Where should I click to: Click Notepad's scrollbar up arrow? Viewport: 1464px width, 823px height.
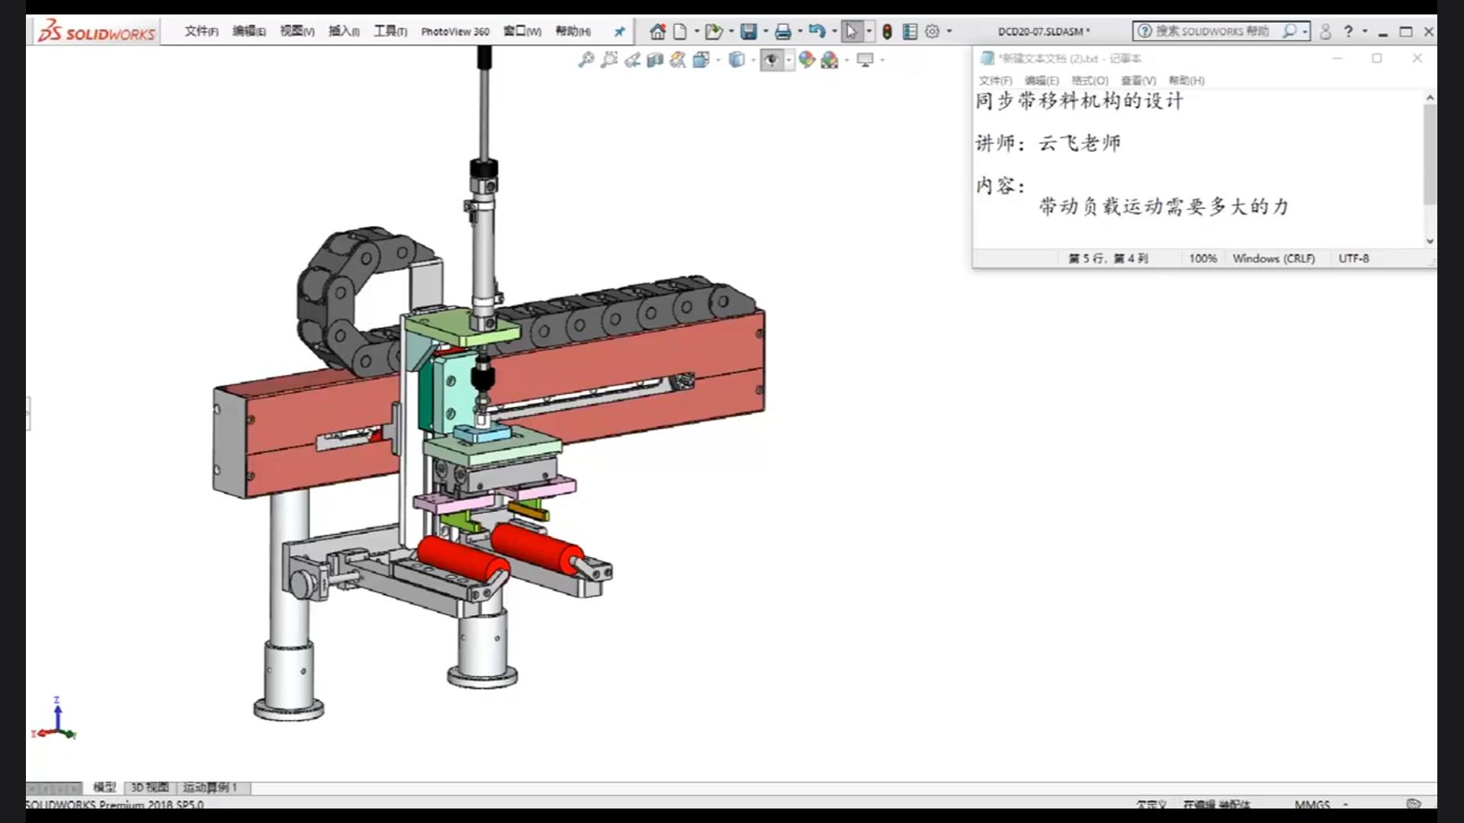coord(1430,98)
